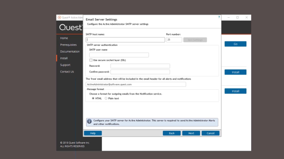This screenshot has height=159, width=284.
Task: Click the Cancel button
Action: pyautogui.click(x=210, y=133)
